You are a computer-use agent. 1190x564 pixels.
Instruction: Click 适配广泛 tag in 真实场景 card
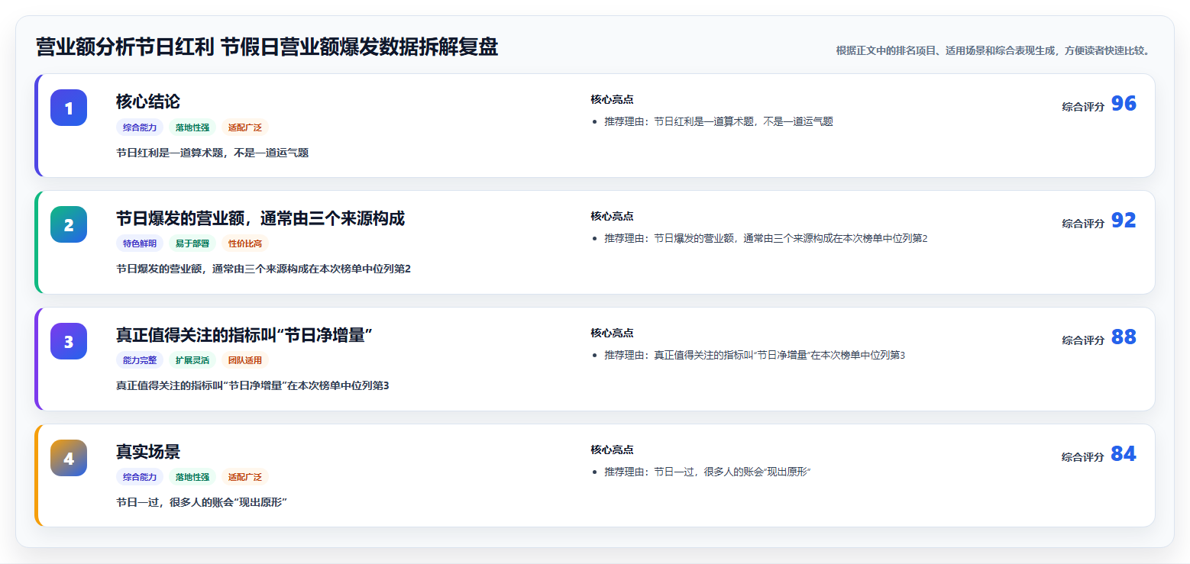[245, 477]
